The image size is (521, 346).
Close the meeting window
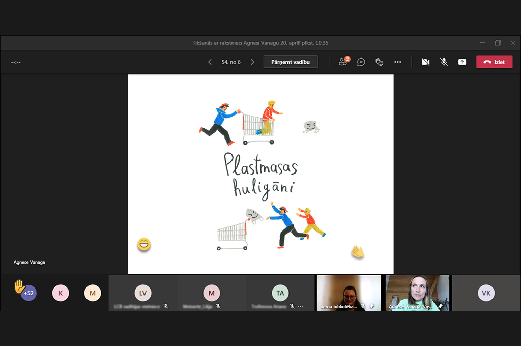(513, 43)
